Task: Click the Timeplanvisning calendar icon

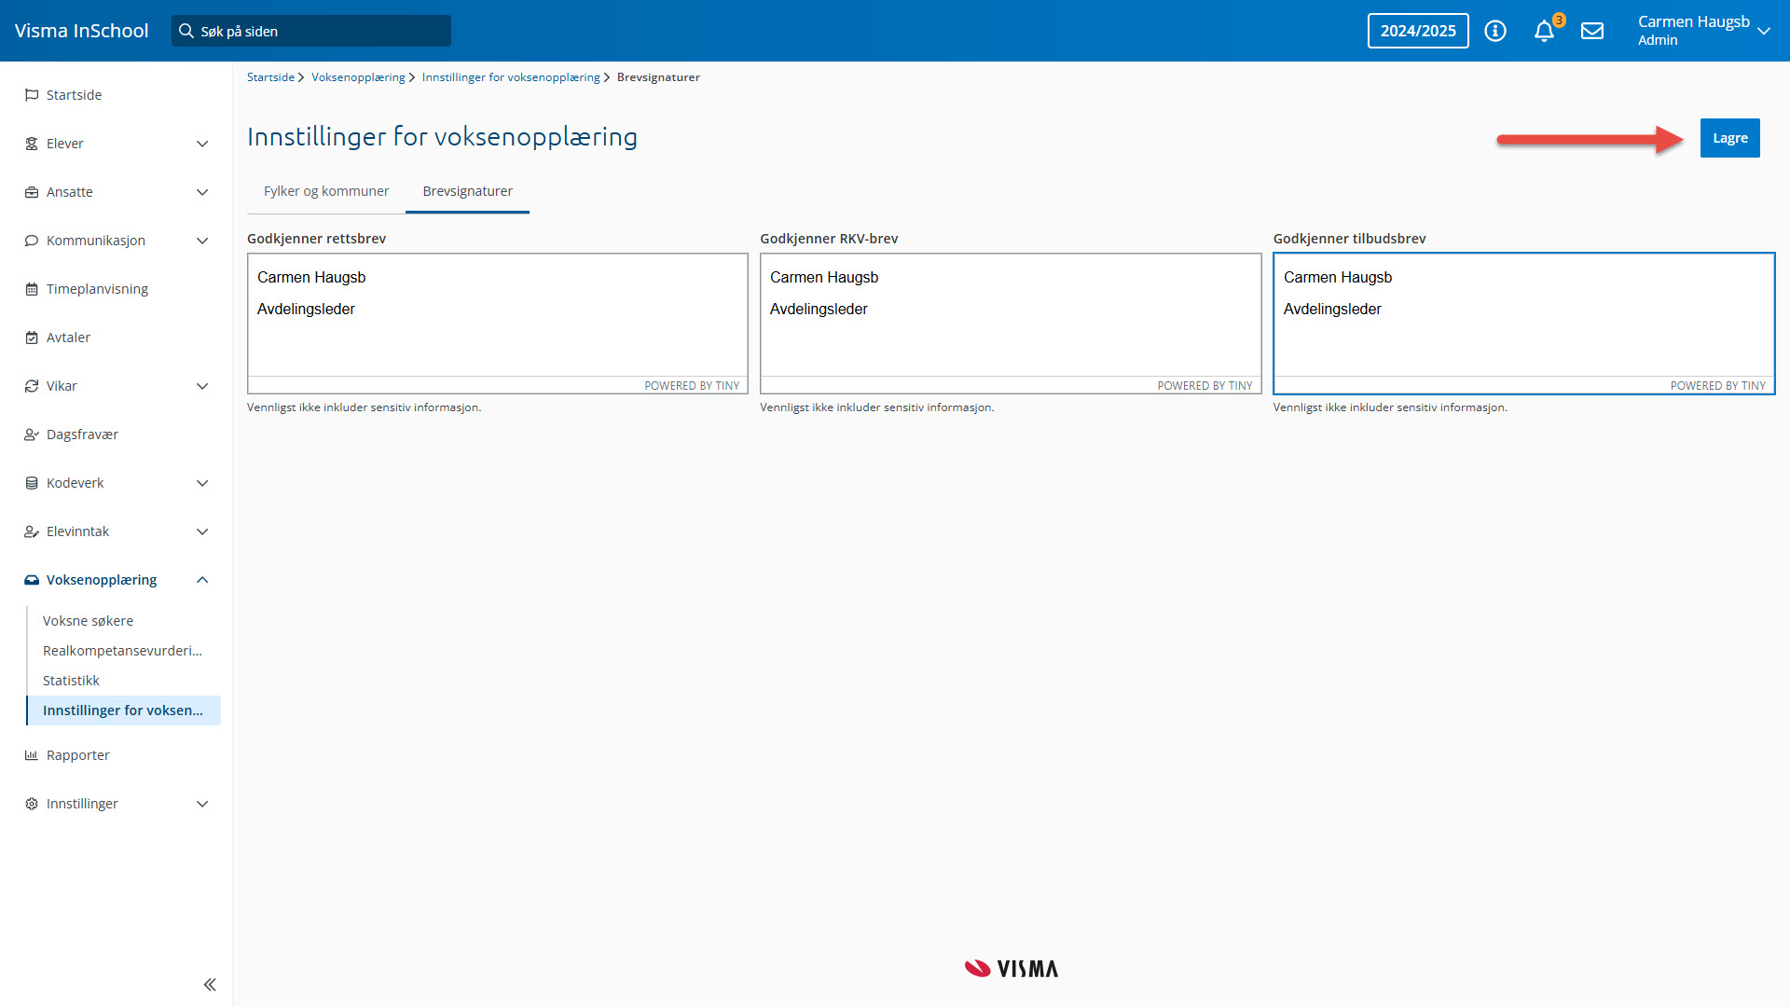Action: (32, 289)
